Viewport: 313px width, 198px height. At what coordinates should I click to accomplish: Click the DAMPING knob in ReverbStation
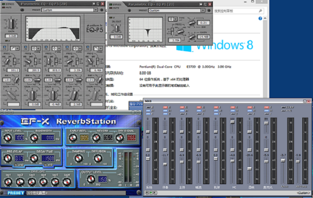(x=78, y=158)
